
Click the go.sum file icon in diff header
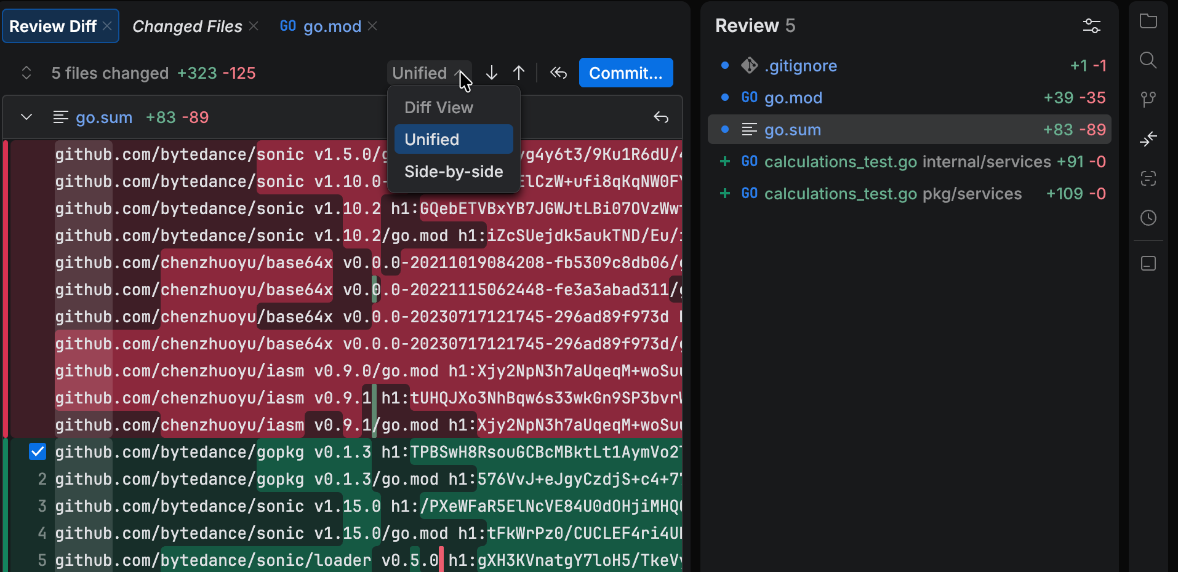pos(60,117)
